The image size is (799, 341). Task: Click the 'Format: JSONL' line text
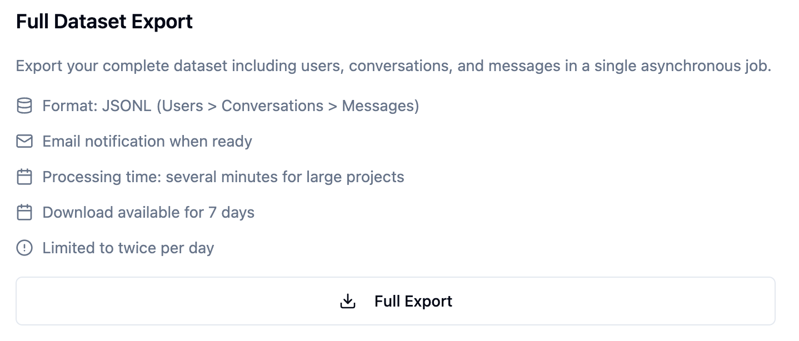(x=231, y=106)
